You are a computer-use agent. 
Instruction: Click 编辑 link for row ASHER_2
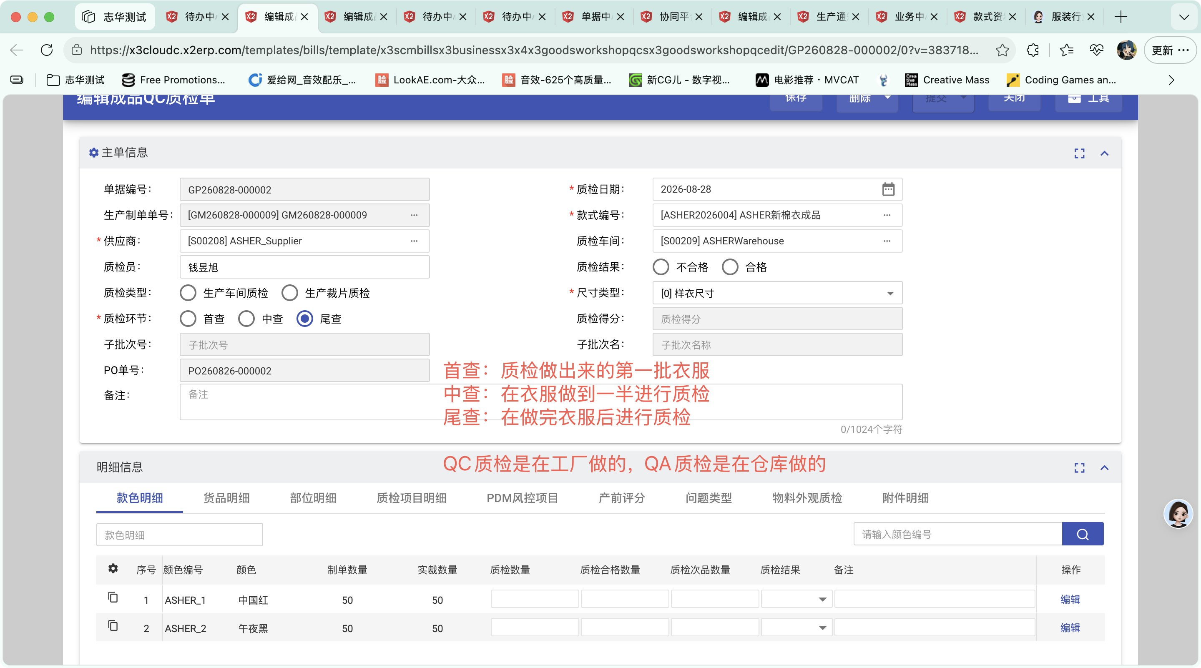[x=1070, y=628]
